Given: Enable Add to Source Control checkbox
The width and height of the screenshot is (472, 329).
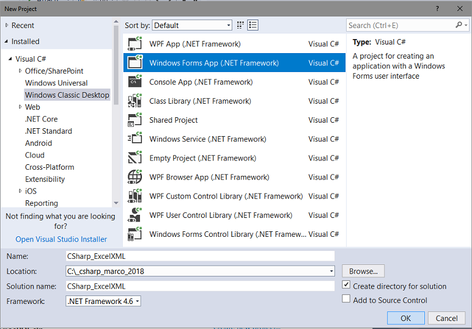Looking at the screenshot, I should pyautogui.click(x=346, y=299).
